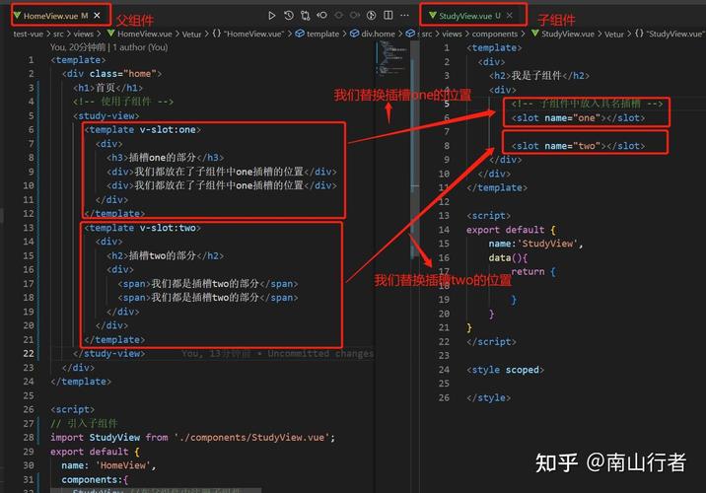Click the <h3>插槽one的部分</h3> line

(x=166, y=158)
